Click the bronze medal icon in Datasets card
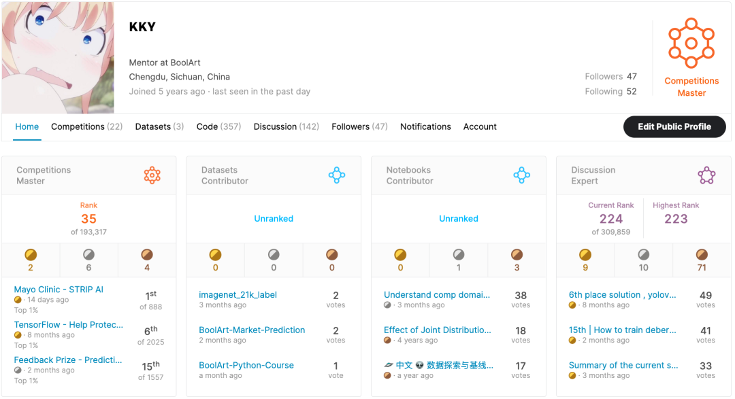Viewport: 735px width, 399px height. [332, 254]
